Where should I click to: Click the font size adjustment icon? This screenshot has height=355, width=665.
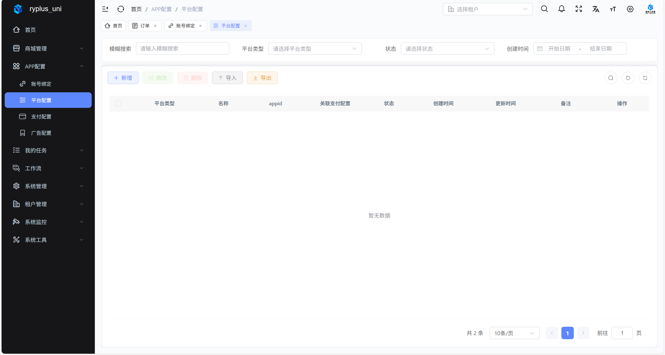(613, 9)
